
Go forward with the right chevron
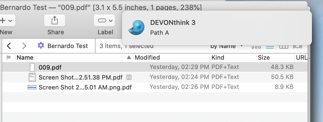[x=24, y=46]
